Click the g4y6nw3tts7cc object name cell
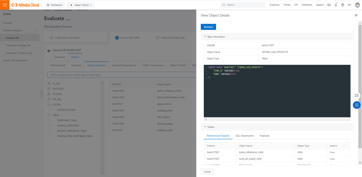Screen dimensions: 362x177 pos(165,104)
